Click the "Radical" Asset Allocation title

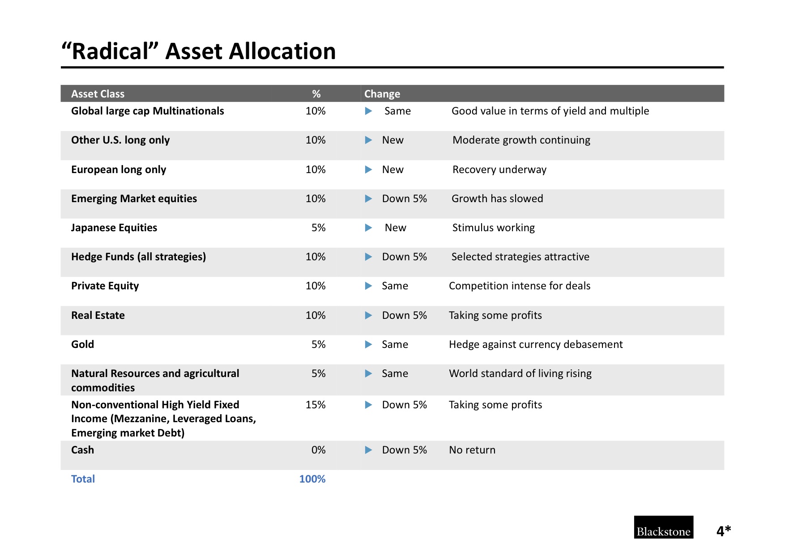(199, 51)
